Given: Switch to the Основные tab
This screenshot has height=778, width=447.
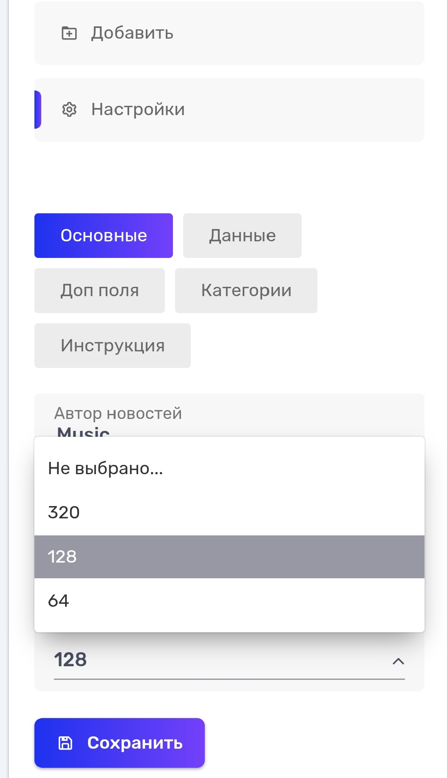Looking at the screenshot, I should pos(104,235).
